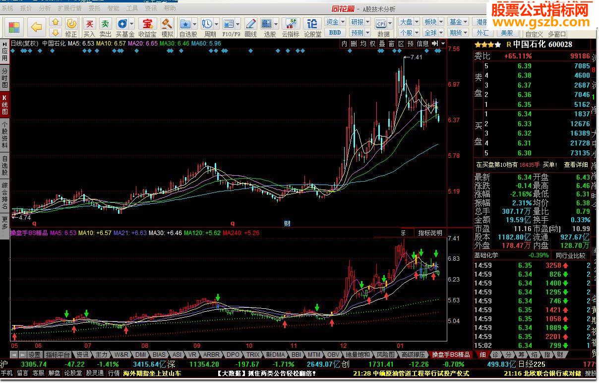This screenshot has width=599, height=383.
Task: Expand the 买基金 dropdown arrow
Action: coord(132,23)
